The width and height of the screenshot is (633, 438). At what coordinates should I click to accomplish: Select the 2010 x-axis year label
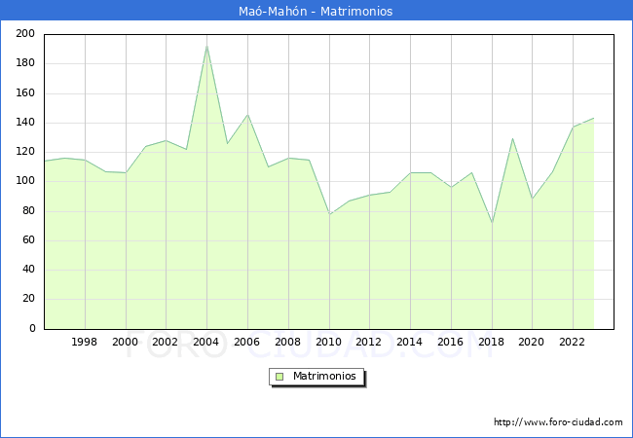[x=328, y=342]
